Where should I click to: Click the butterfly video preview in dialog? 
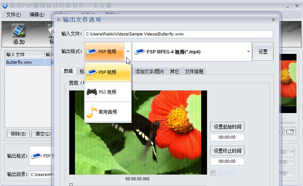[138, 133]
